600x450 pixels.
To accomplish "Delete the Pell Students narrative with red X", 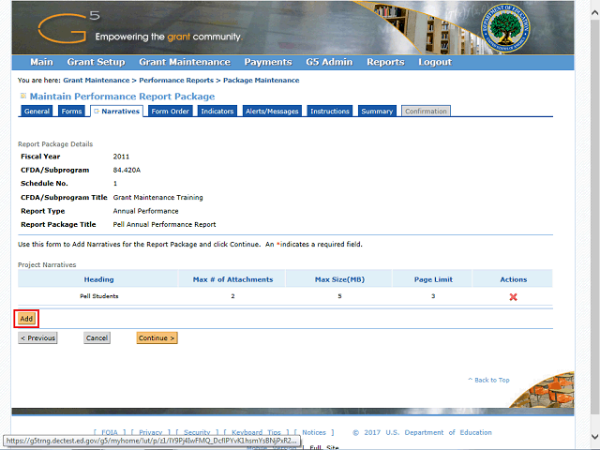I will 513,297.
